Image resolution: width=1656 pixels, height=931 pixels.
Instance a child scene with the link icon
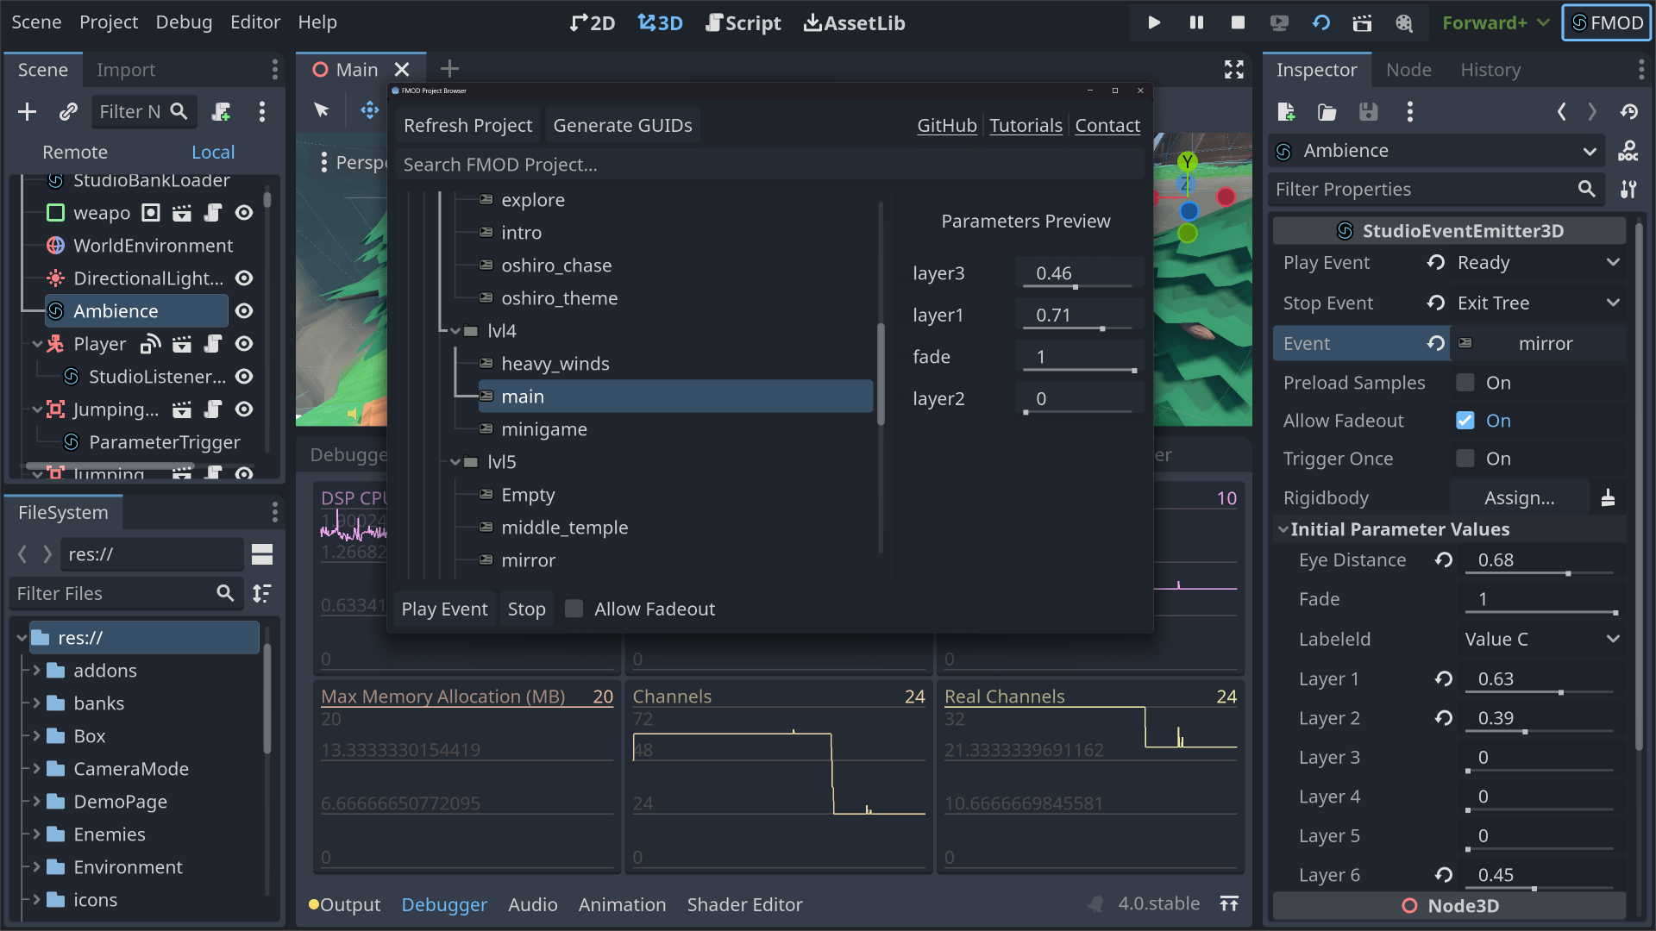coord(68,111)
